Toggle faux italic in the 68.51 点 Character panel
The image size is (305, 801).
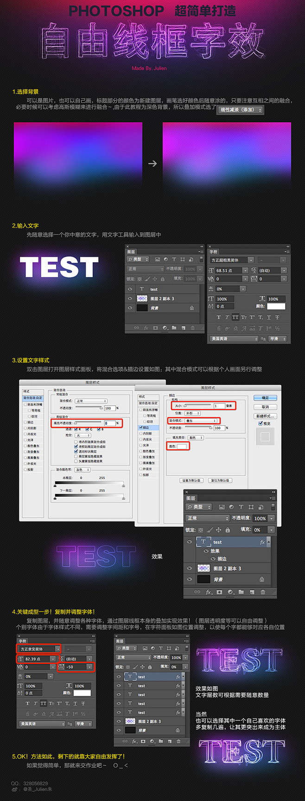tap(227, 317)
